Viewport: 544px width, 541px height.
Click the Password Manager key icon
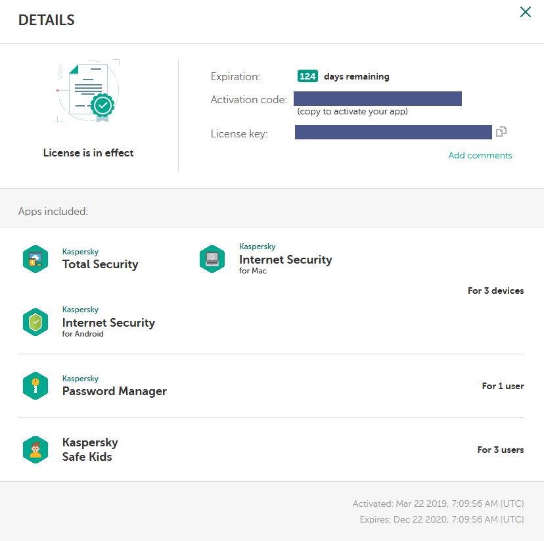click(35, 386)
